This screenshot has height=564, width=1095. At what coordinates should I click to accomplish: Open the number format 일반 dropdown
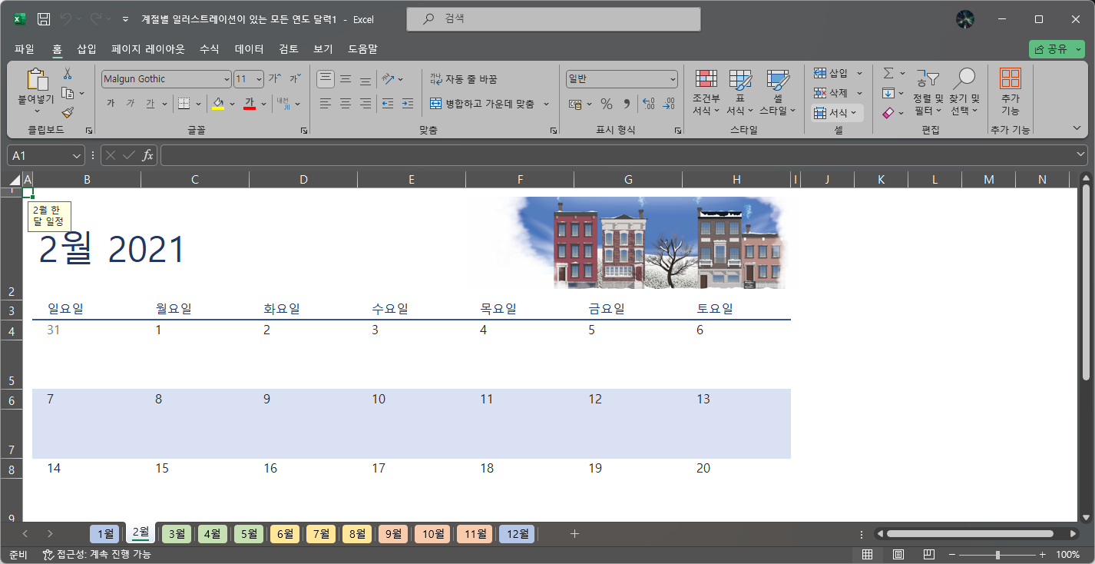coord(673,79)
